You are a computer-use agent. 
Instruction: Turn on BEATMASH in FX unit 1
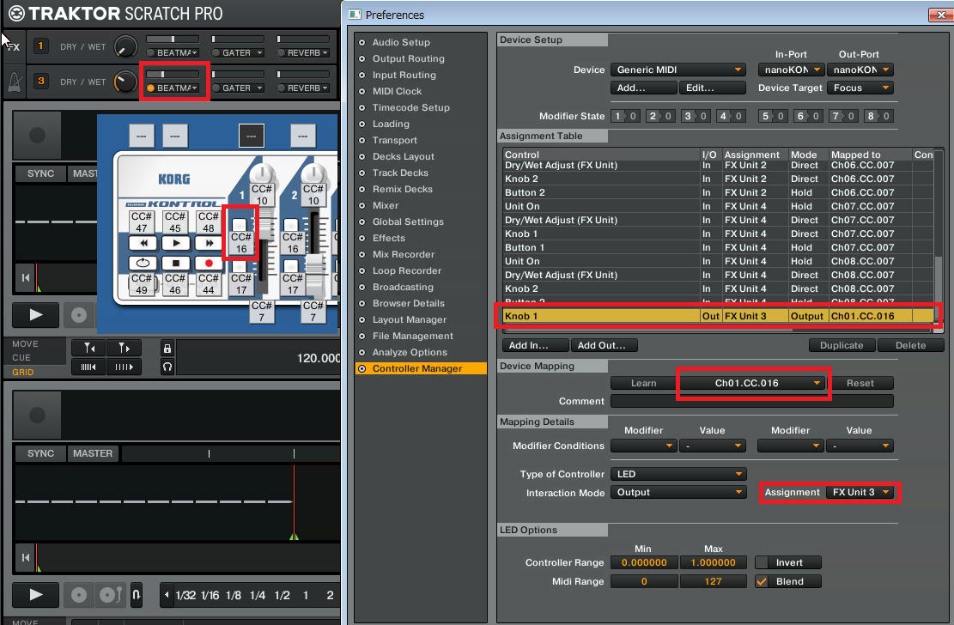click(151, 53)
